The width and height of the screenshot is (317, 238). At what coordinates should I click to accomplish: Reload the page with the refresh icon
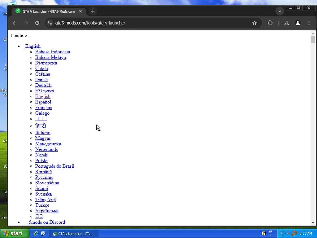[37, 23]
